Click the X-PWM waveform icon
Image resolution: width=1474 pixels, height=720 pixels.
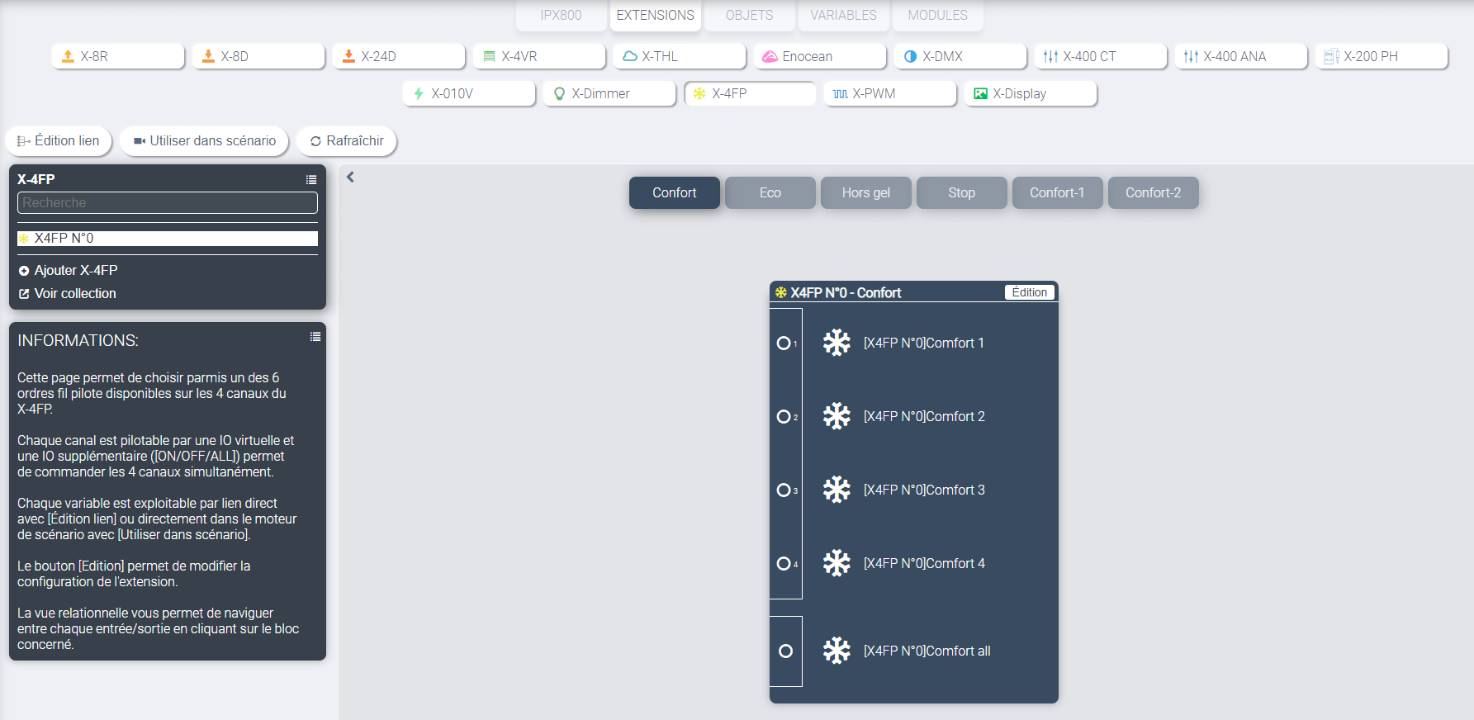click(x=840, y=93)
